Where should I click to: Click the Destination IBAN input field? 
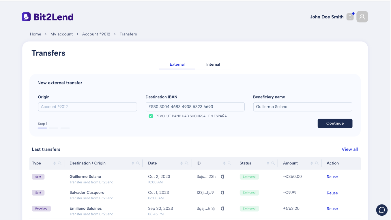click(195, 107)
